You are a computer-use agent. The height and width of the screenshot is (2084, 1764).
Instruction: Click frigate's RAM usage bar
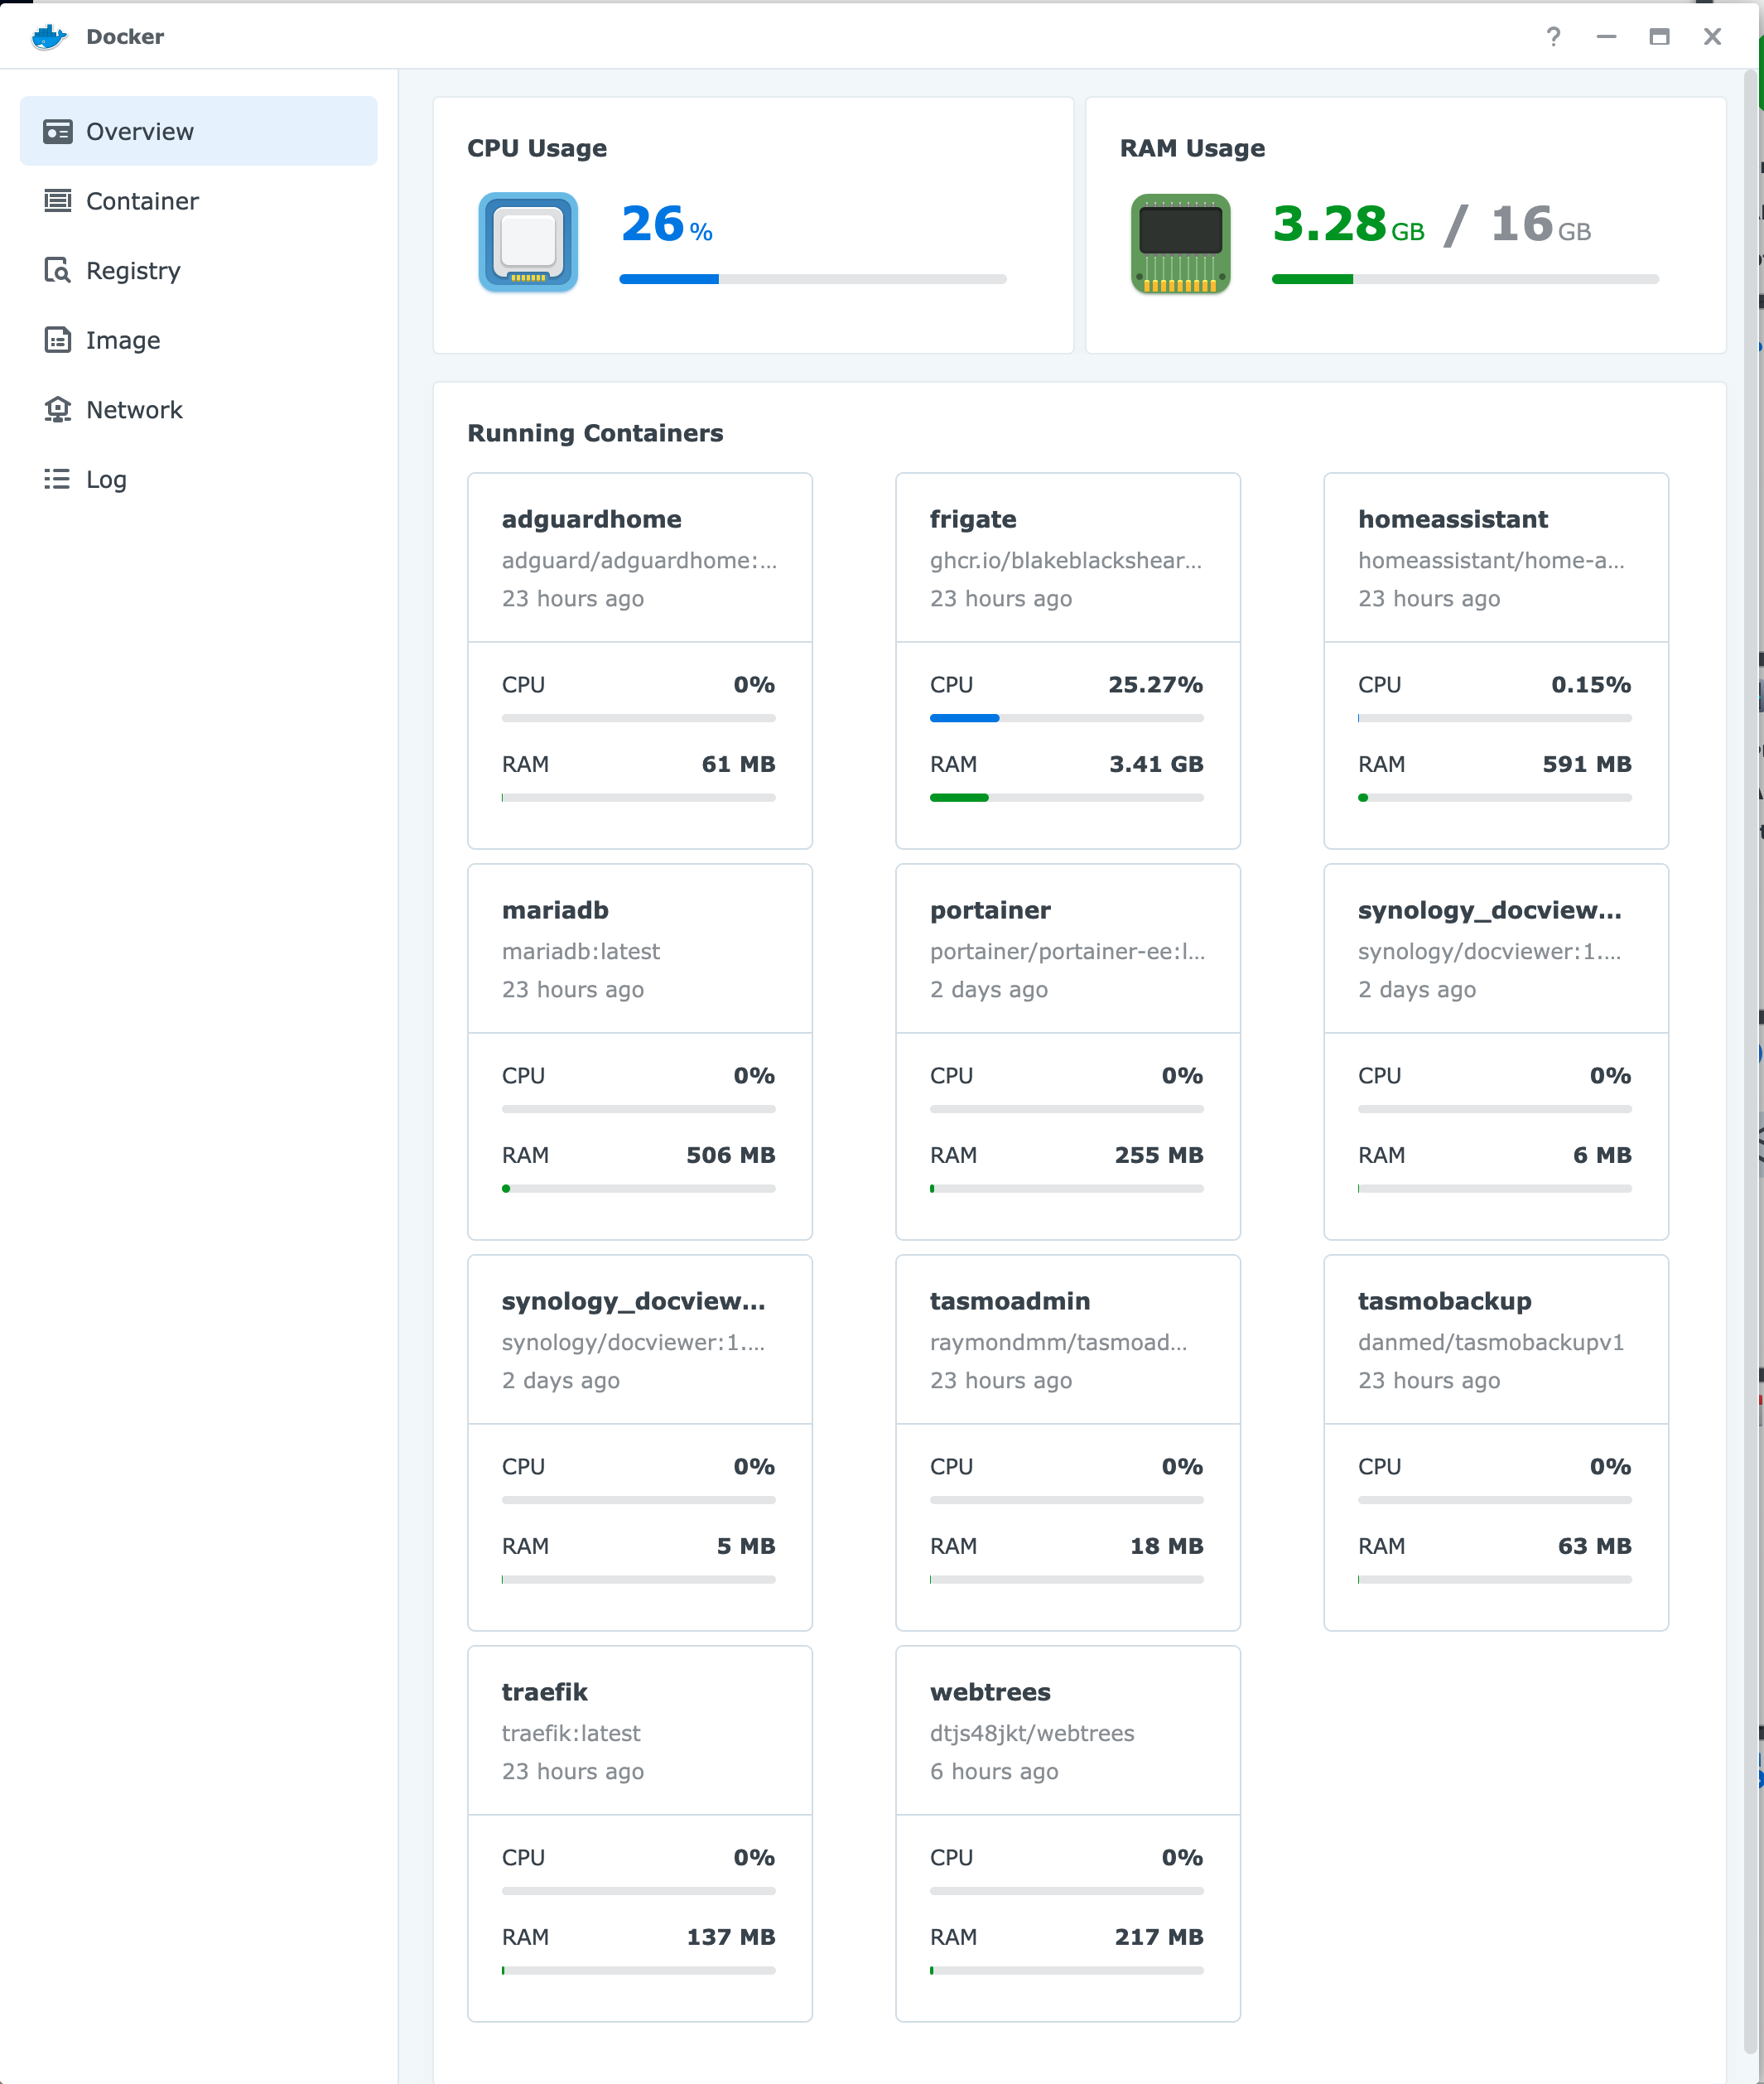tap(1067, 797)
